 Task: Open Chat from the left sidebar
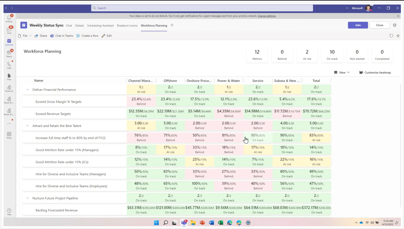9,30
